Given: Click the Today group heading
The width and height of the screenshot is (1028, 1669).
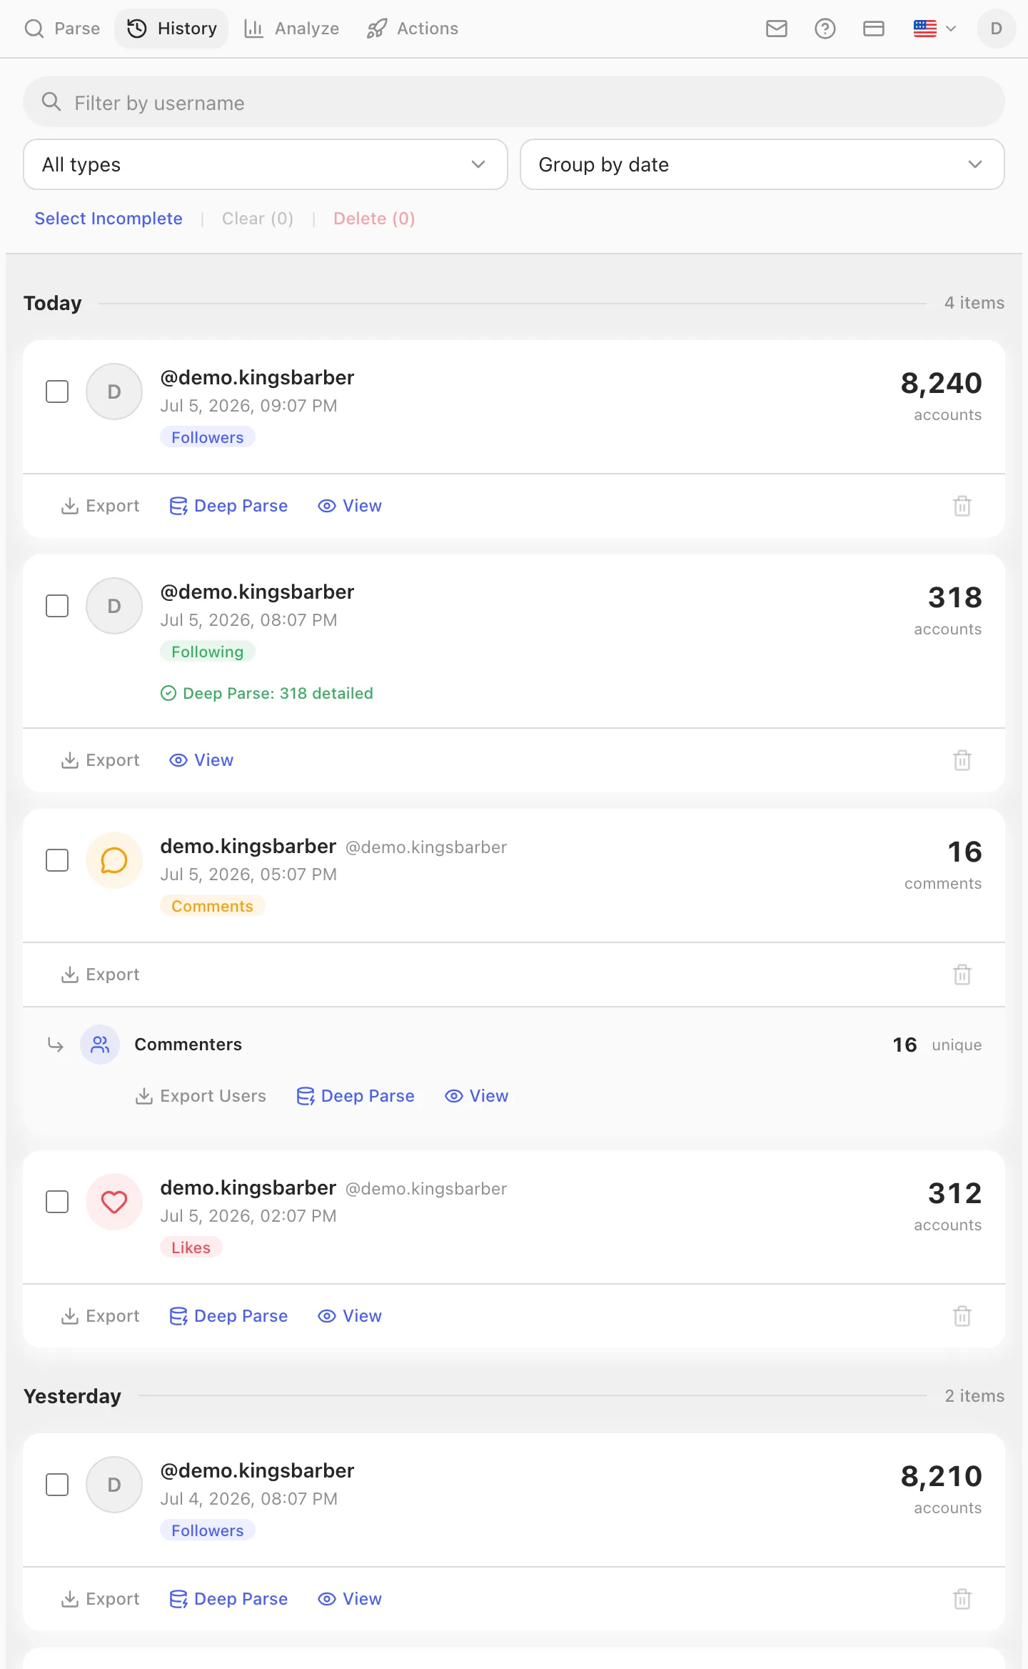Looking at the screenshot, I should [53, 303].
